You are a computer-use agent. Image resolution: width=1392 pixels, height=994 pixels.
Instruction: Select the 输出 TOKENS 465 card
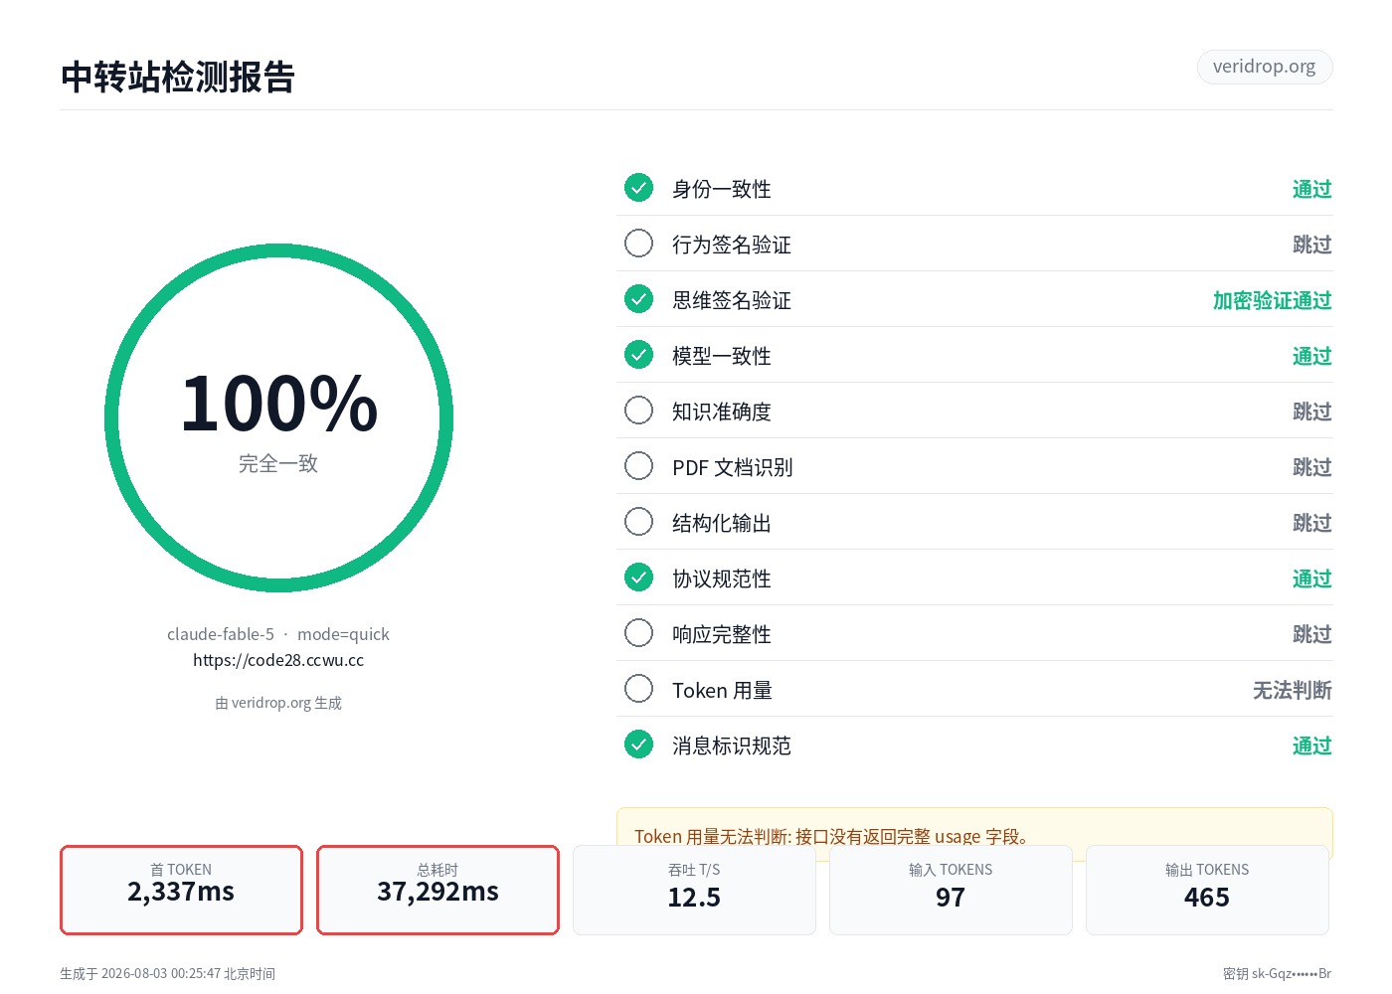[x=1207, y=890]
